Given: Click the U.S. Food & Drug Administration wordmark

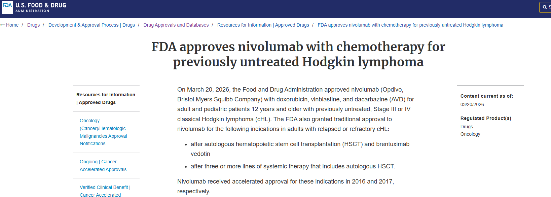Looking at the screenshot, I should 41,7.
